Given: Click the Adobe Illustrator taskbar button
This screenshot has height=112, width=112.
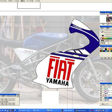Looking at the screenshot, I should tap(82, 110).
